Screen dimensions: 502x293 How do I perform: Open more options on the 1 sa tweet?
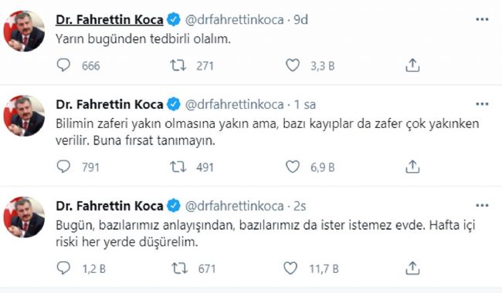click(x=482, y=104)
